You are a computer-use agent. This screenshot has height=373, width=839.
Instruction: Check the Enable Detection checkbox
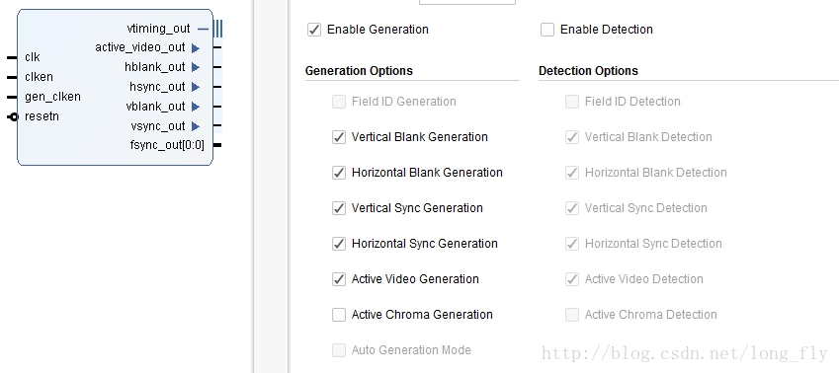click(x=547, y=30)
